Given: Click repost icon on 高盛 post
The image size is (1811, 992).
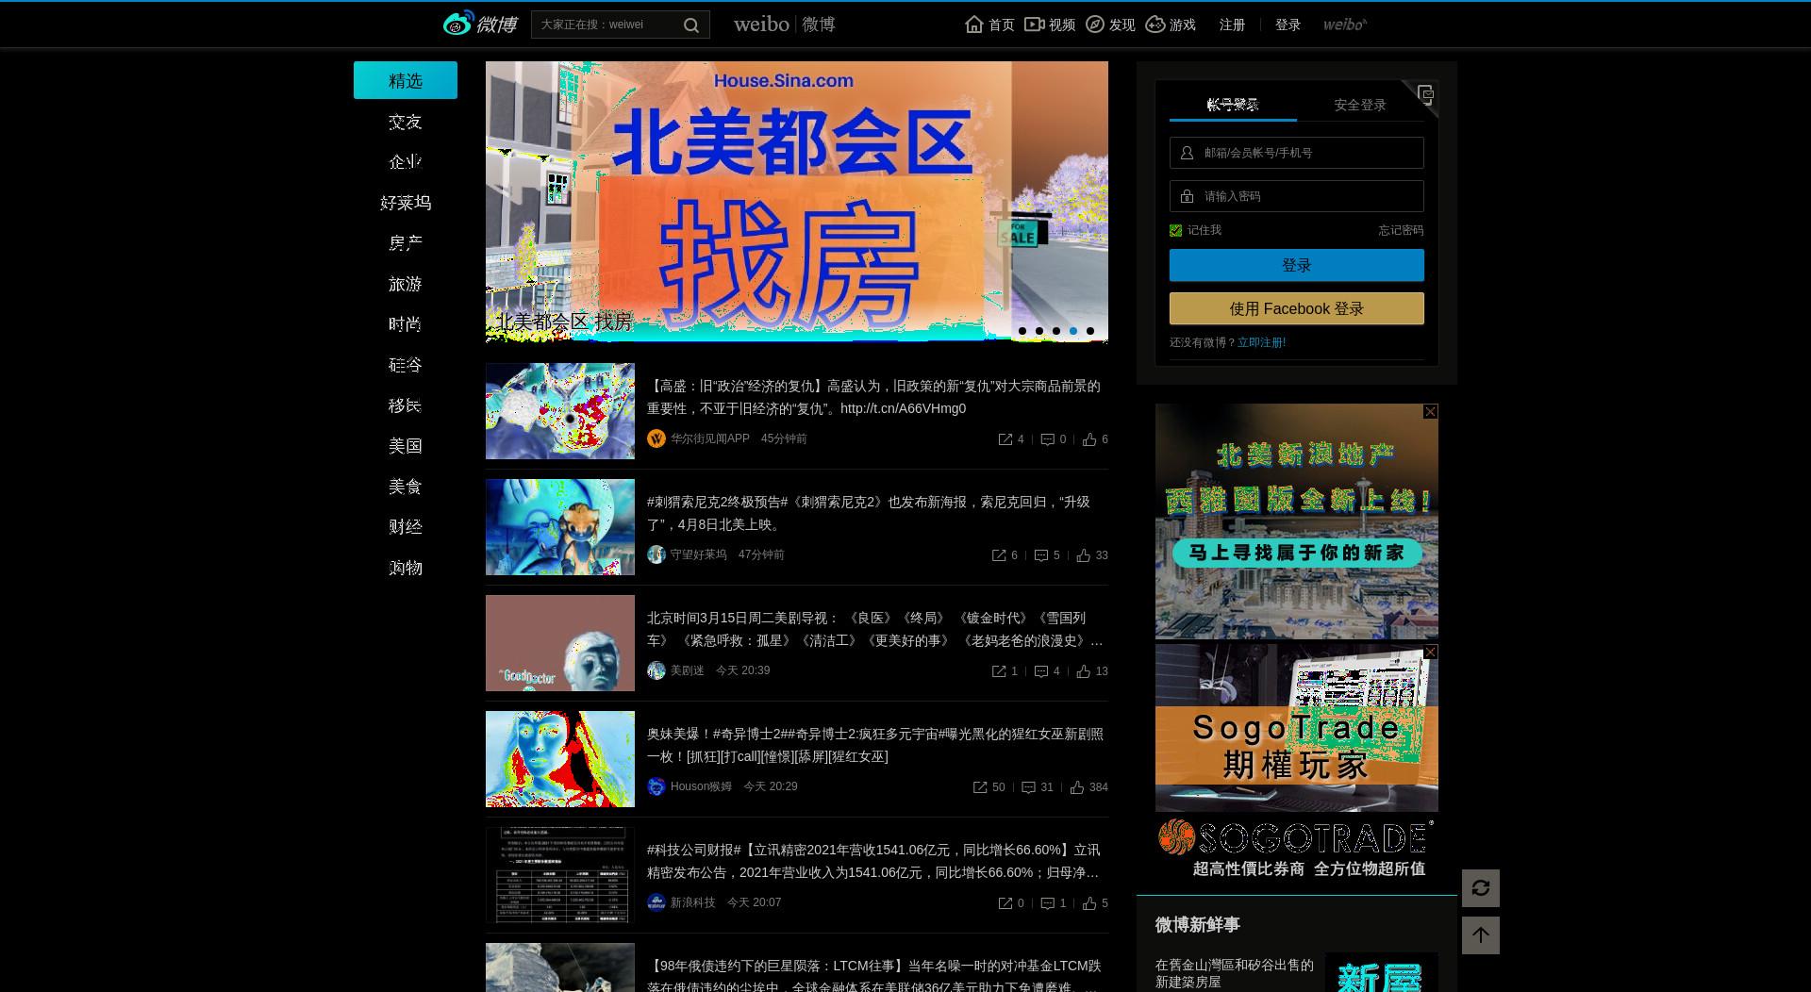Looking at the screenshot, I should pos(1005,439).
